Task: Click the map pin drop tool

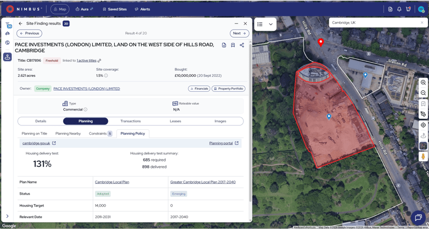Action: (423, 136)
